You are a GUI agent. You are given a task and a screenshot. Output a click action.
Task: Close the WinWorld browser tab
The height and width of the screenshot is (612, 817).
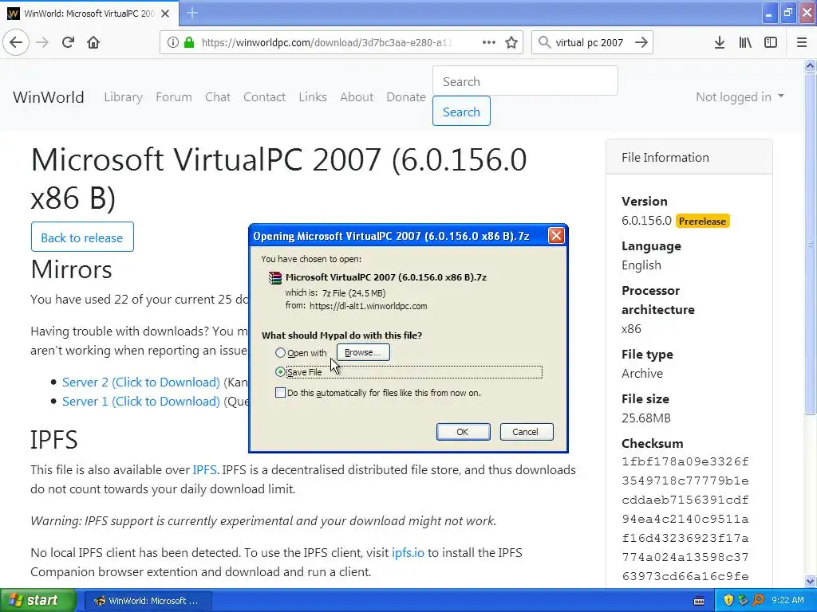pyautogui.click(x=165, y=14)
